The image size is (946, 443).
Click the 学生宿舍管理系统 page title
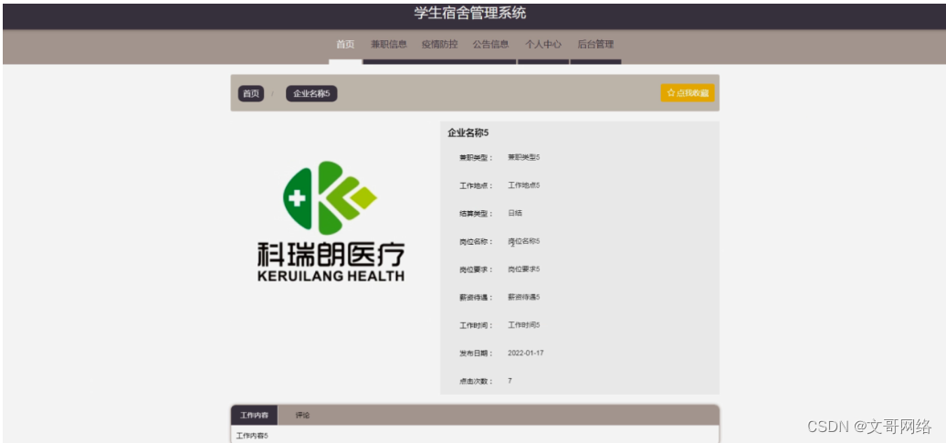[x=470, y=14]
